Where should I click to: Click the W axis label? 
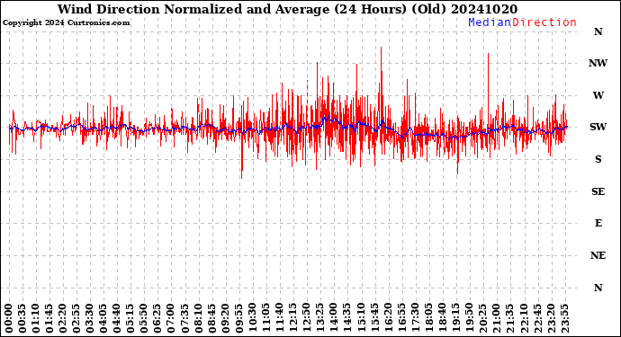(x=598, y=95)
